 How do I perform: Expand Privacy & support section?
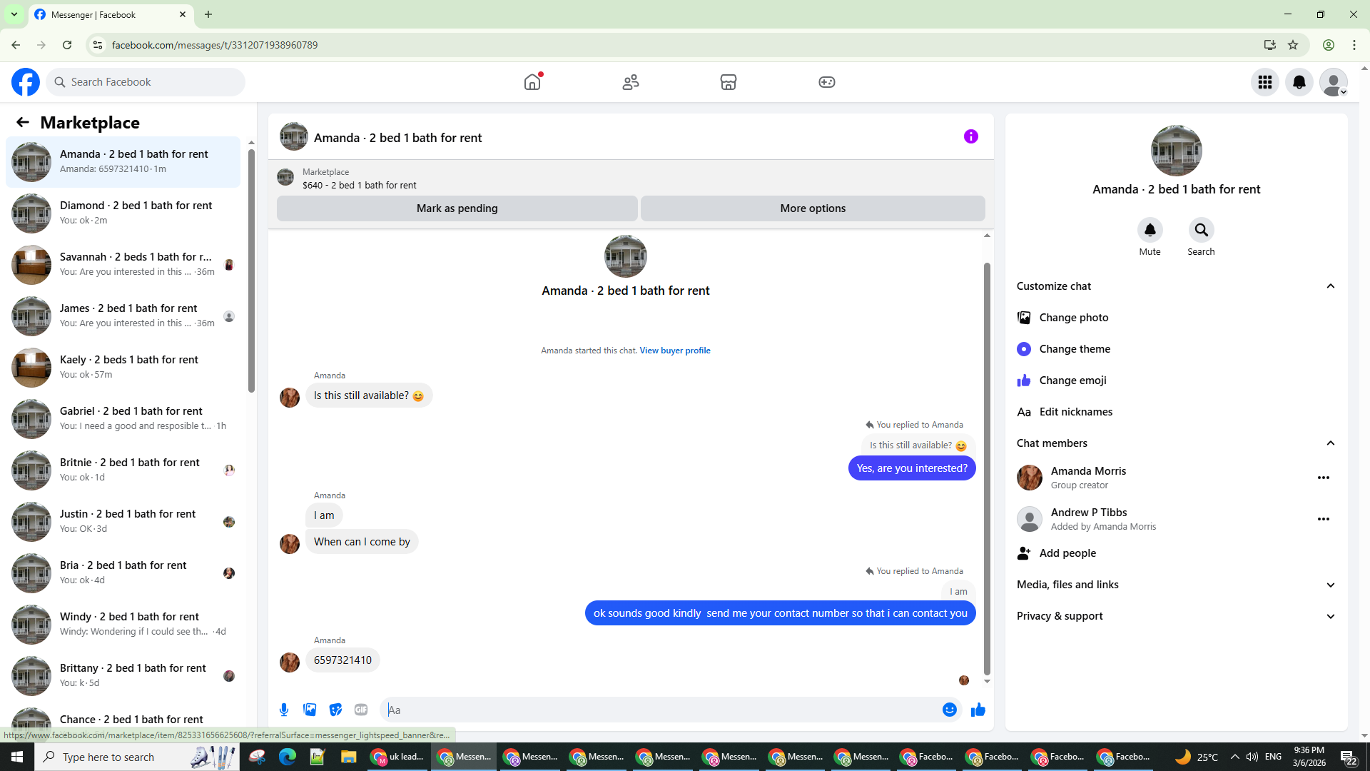pos(1330,616)
